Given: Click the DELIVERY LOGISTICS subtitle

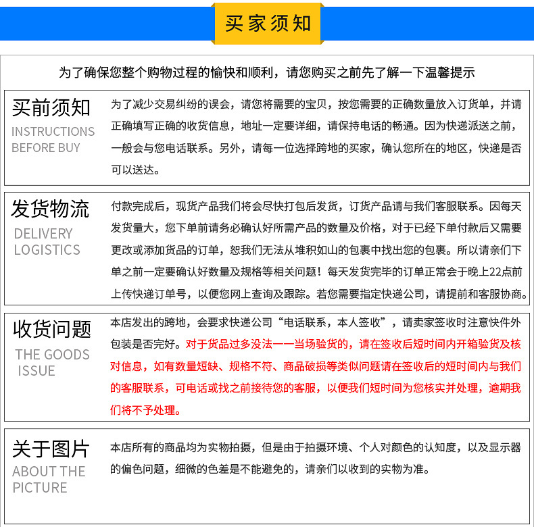Looking at the screenshot, I should [46, 242].
